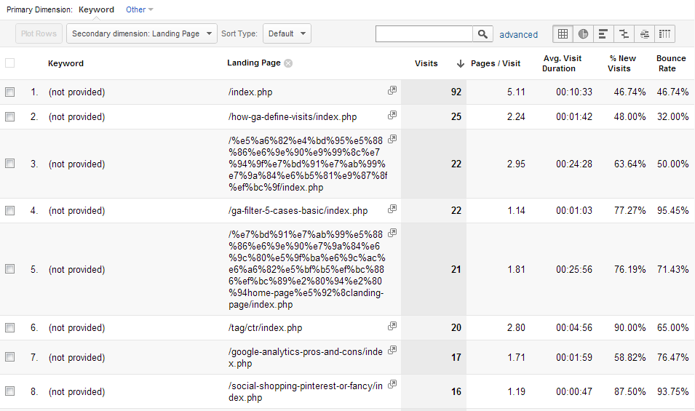This screenshot has width=695, height=411.
Task: Toggle the select-all checkbox in header
Action: [x=9, y=63]
